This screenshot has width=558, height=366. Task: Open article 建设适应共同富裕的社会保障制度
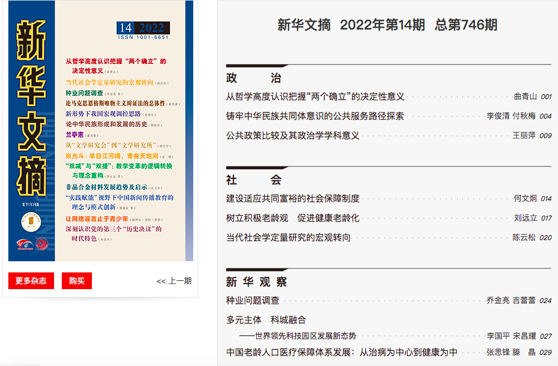coord(292,199)
